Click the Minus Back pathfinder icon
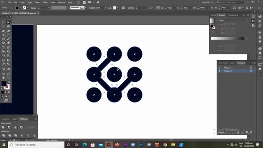The height and width of the screenshot is (148, 263). click(x=34, y=135)
